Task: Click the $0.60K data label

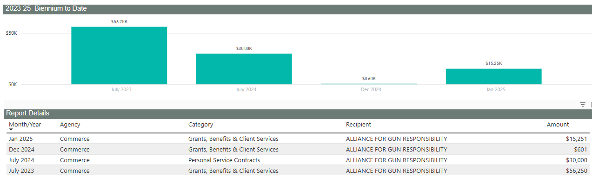Action: click(x=369, y=79)
